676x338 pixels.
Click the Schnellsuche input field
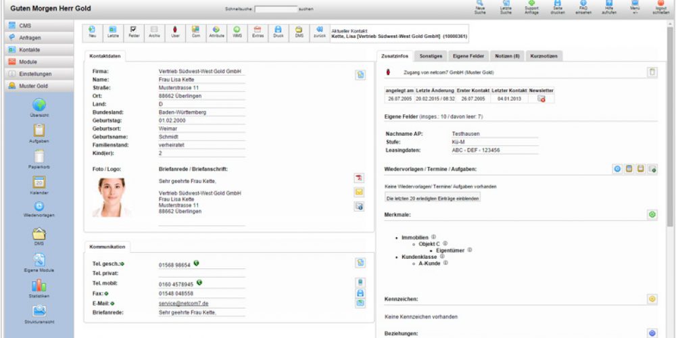pos(276,9)
